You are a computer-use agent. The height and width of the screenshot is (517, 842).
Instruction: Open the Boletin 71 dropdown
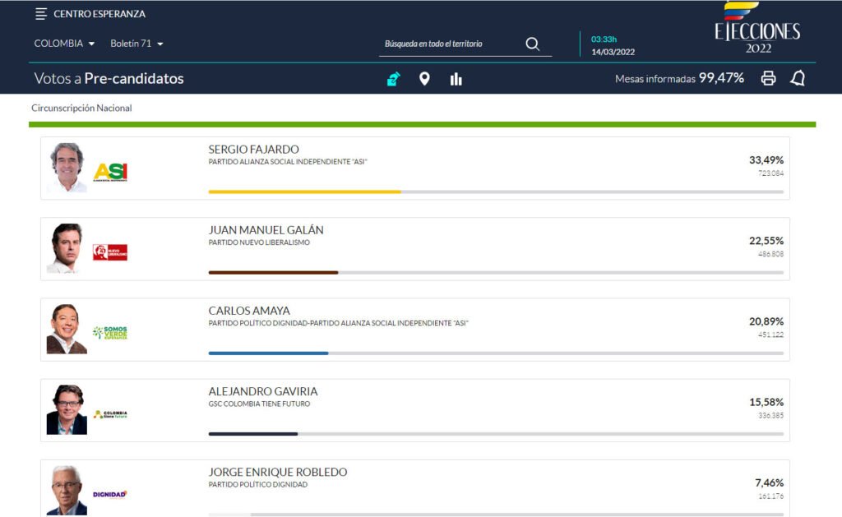pyautogui.click(x=136, y=44)
